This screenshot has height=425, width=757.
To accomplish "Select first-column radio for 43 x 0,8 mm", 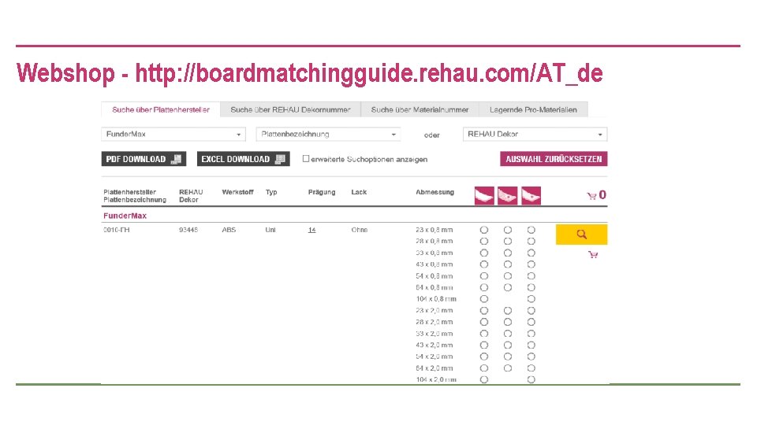I will click(483, 264).
